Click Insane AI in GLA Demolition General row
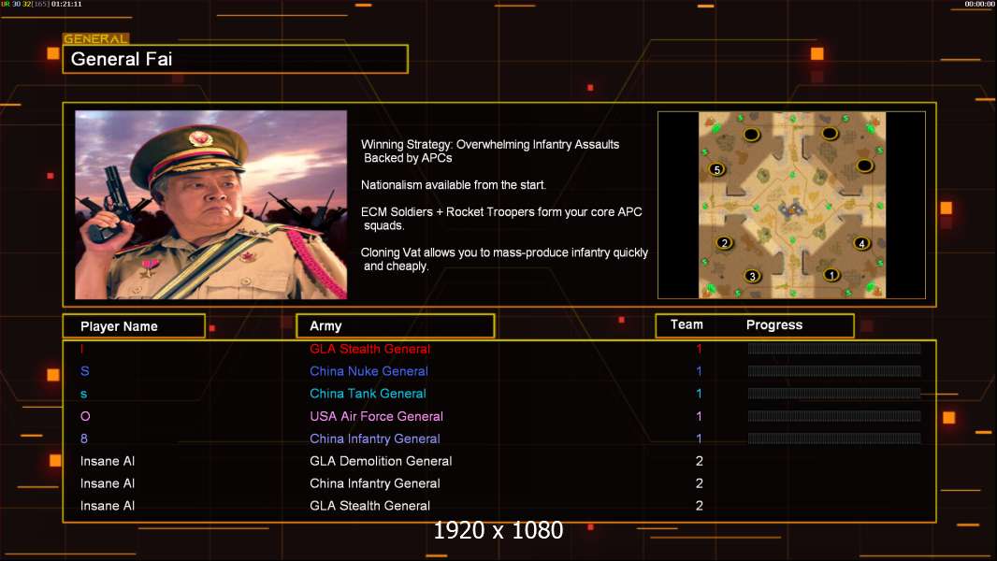Viewport: 997px width, 561px height. 107,461
